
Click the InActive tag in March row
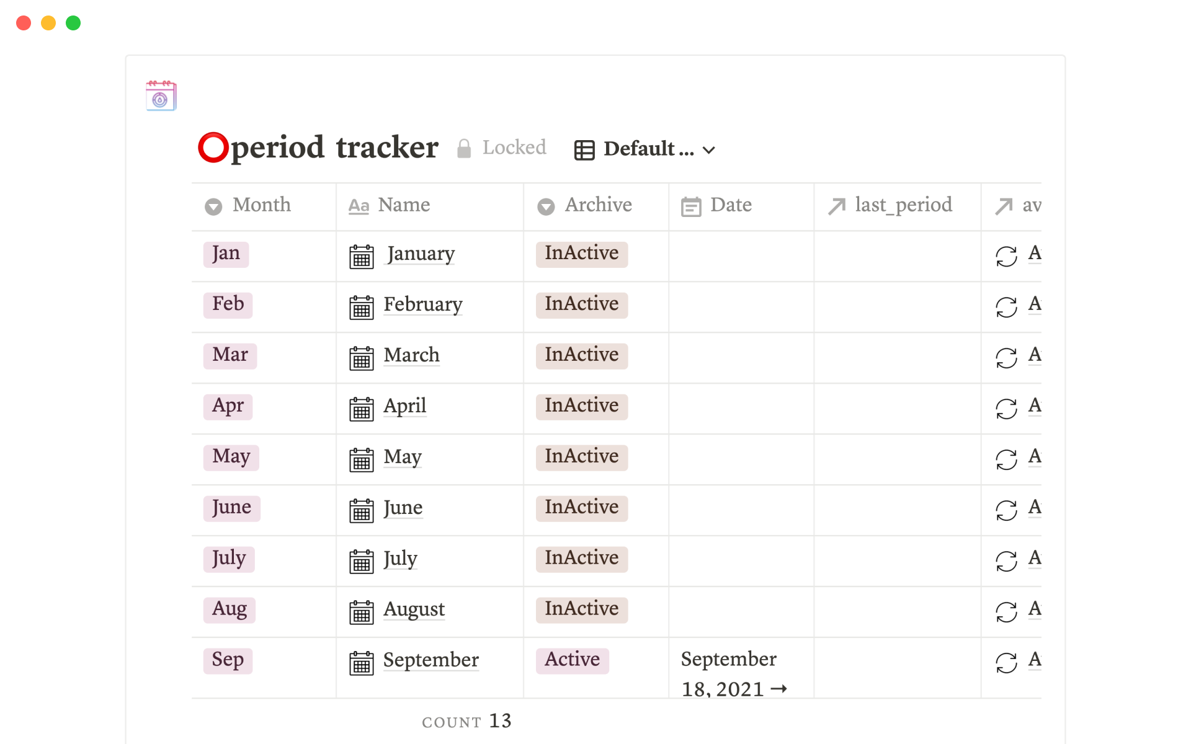pyautogui.click(x=581, y=355)
